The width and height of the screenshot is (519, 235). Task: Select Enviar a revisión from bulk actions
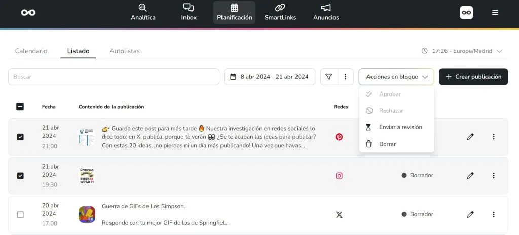pos(396,127)
